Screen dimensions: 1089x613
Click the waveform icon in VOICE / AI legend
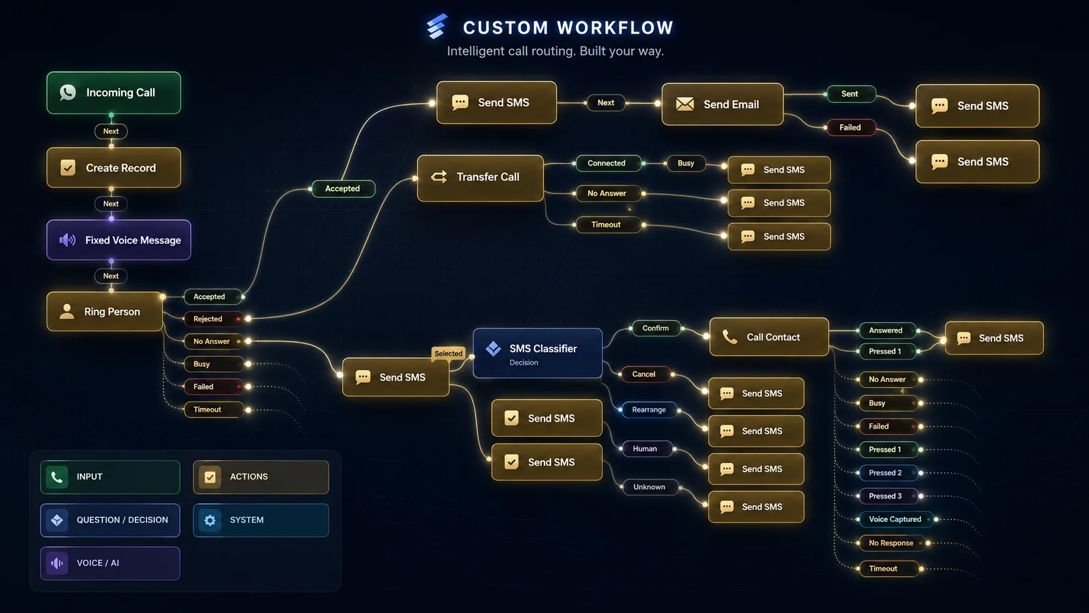coord(57,563)
